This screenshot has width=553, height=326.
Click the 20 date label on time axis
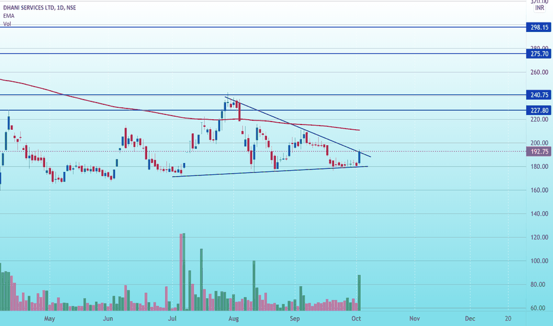point(508,319)
